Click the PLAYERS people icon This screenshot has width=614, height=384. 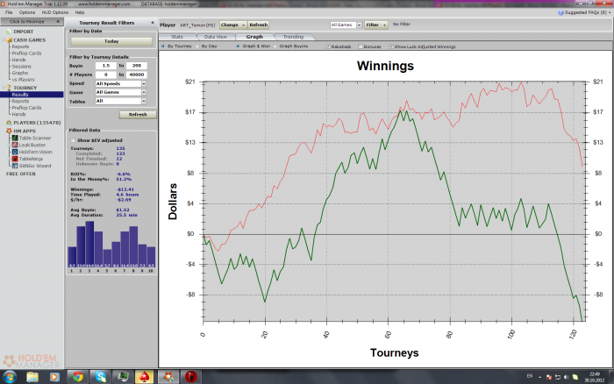click(x=9, y=123)
